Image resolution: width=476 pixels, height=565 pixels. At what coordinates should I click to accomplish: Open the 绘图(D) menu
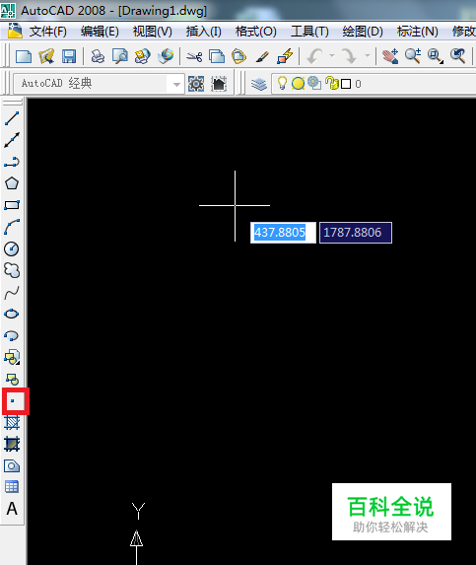coord(363,32)
